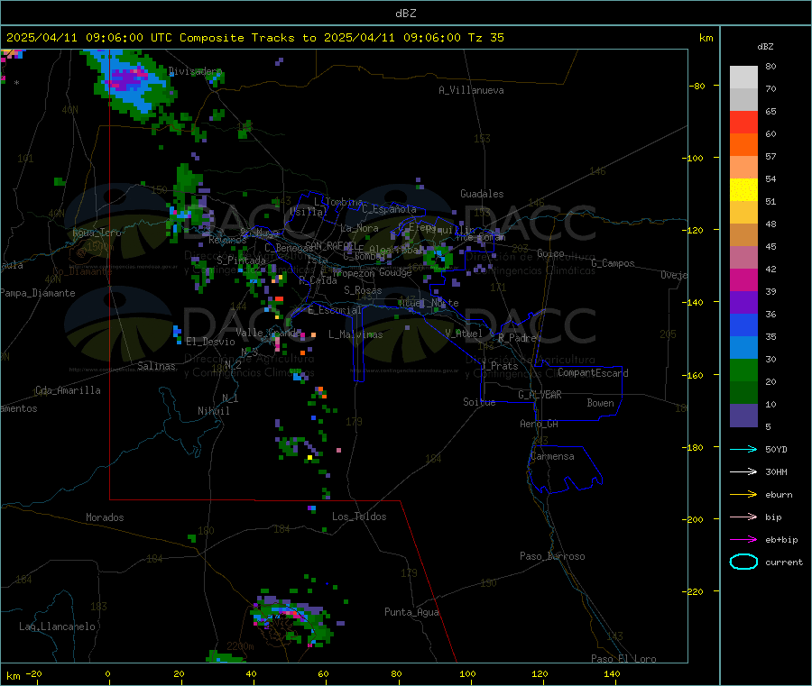Click the white 30HM arrow icon

click(x=743, y=471)
